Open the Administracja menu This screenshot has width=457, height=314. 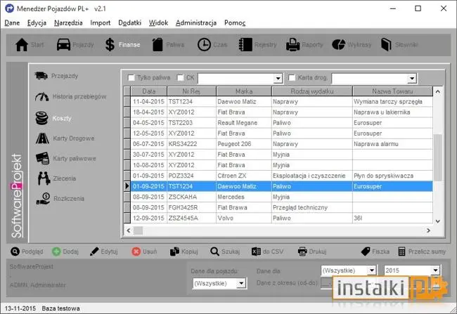click(196, 22)
